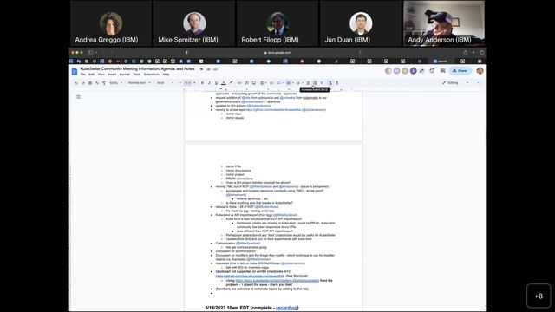This screenshot has height=312, width=555.
Task: Open the Help menu
Action: coord(166,75)
